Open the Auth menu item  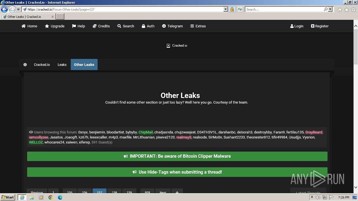pos(148,26)
